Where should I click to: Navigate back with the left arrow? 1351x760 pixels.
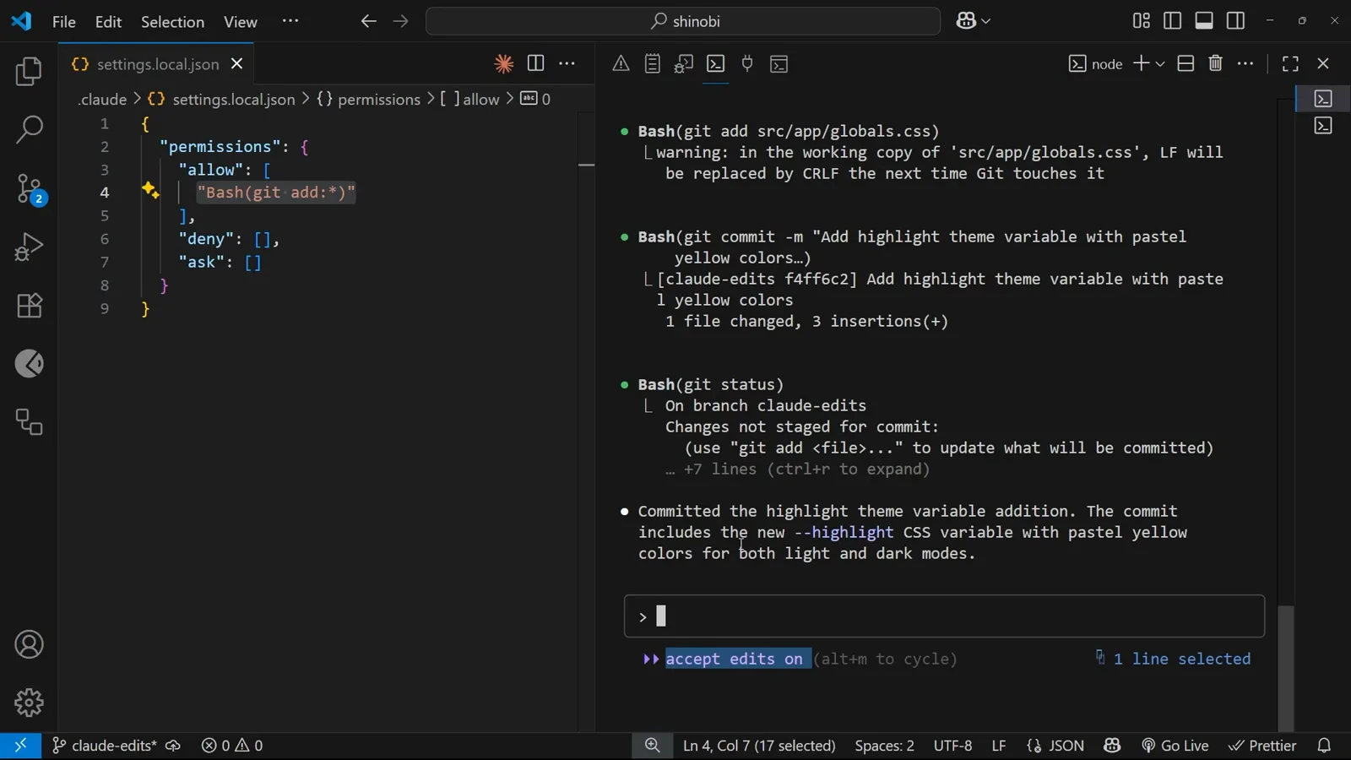(x=368, y=21)
